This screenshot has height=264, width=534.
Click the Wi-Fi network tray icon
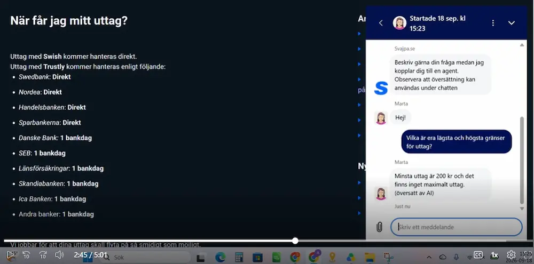(x=469, y=257)
